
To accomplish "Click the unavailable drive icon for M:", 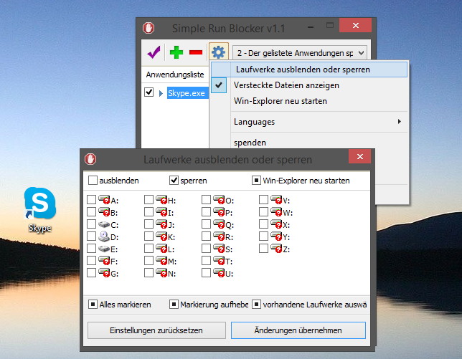I will coord(161,261).
